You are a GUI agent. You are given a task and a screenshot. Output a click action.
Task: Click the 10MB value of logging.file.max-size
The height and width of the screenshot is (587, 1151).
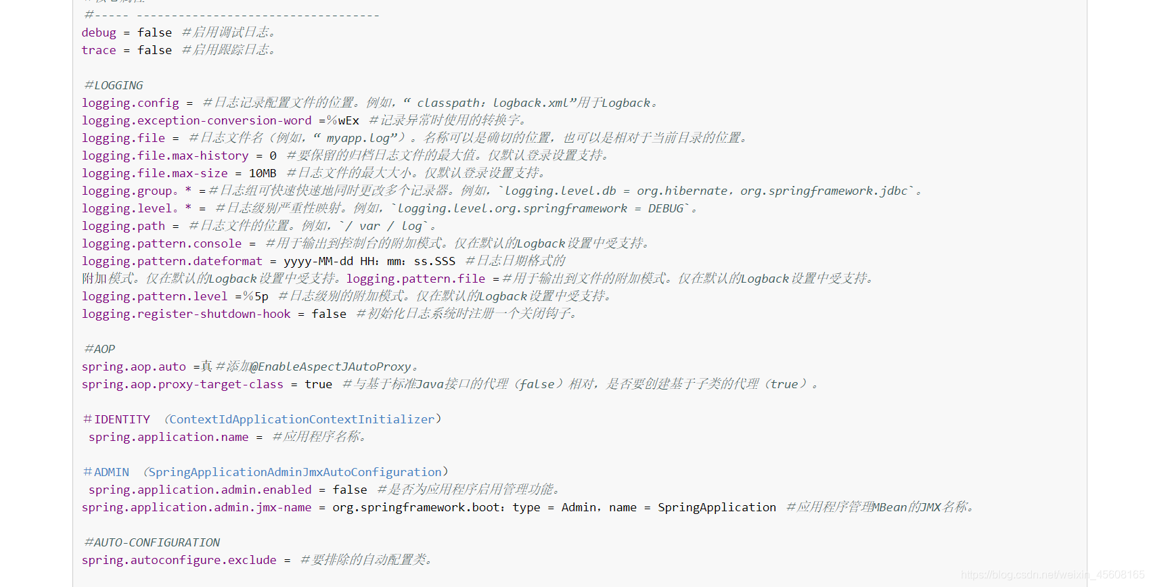(x=263, y=173)
